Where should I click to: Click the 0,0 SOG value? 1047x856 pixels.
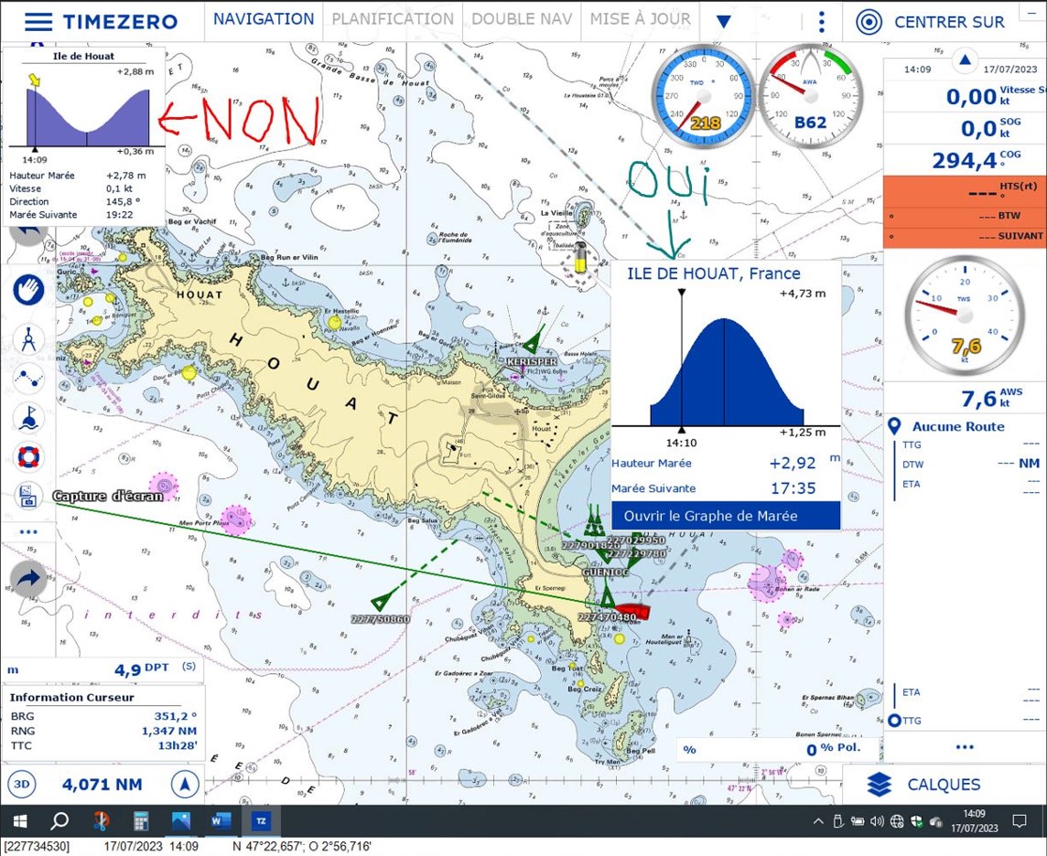[979, 128]
